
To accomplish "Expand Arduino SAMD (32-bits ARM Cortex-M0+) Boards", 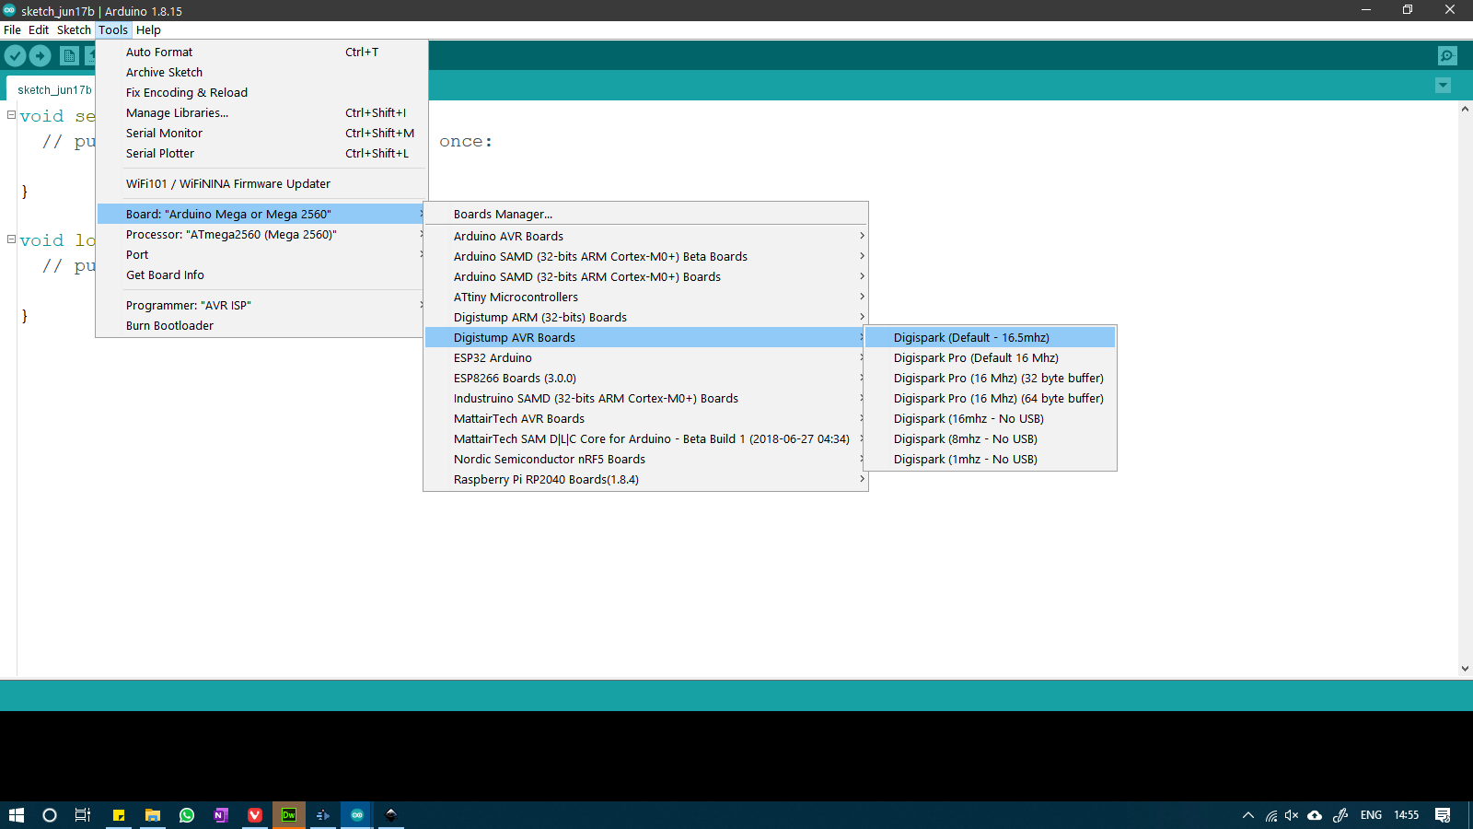I will point(645,277).
